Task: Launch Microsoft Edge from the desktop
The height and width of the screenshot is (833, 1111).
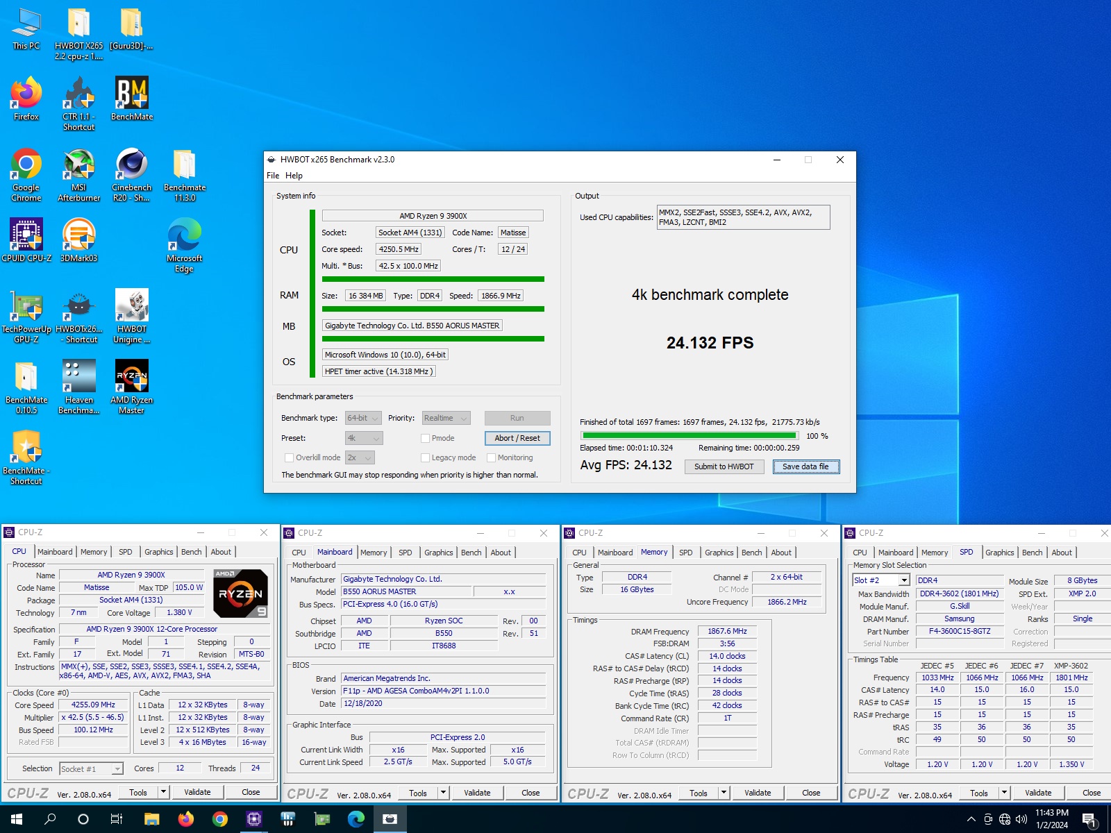Action: (x=184, y=246)
